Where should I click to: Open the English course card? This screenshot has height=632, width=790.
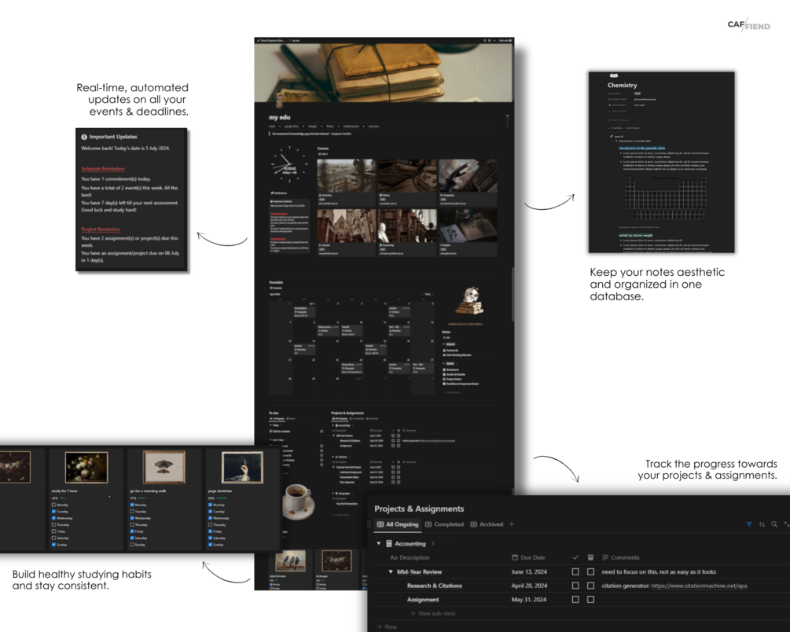[468, 233]
